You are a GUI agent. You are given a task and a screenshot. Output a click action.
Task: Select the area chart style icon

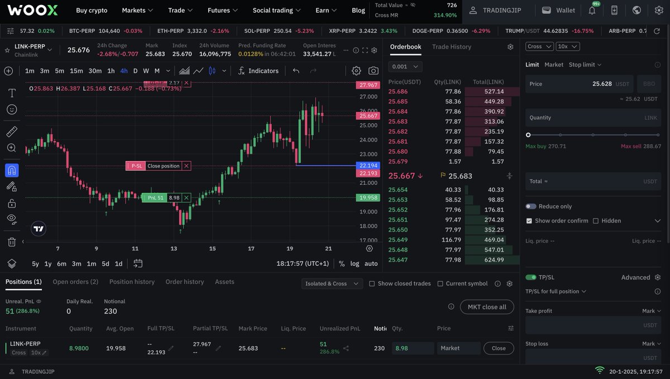(x=184, y=71)
